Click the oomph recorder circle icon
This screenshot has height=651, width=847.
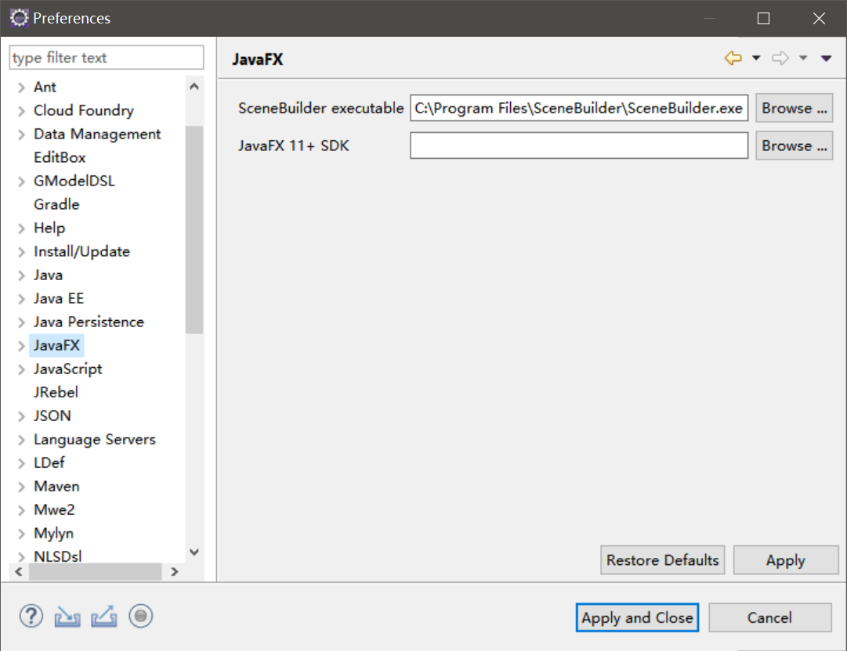coord(141,617)
